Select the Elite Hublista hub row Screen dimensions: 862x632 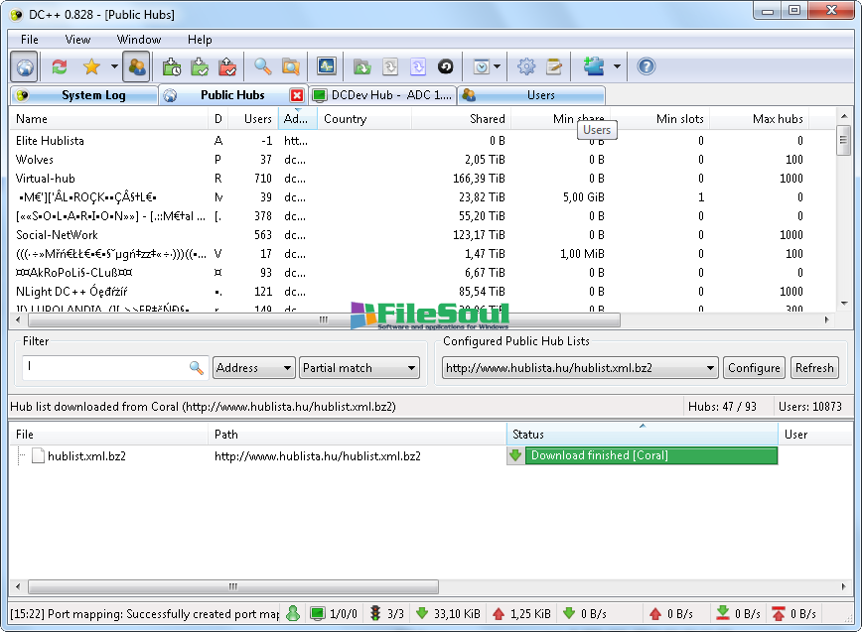[421, 141]
